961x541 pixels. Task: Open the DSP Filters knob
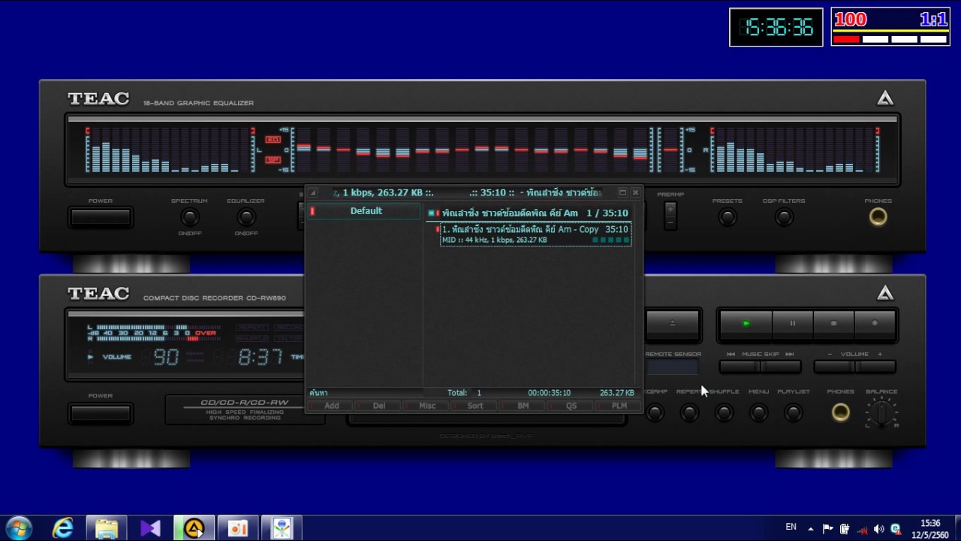(x=784, y=217)
